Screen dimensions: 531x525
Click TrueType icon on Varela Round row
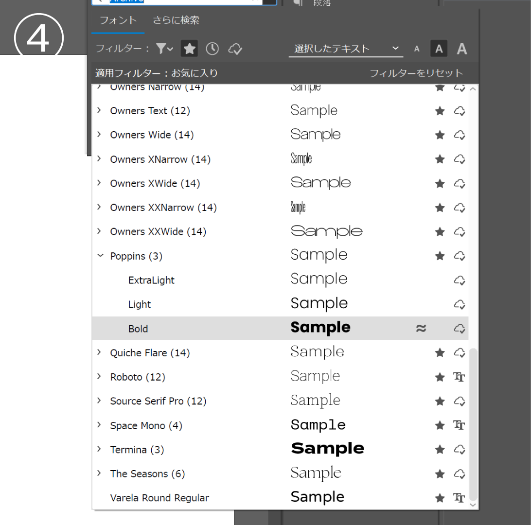tap(459, 498)
